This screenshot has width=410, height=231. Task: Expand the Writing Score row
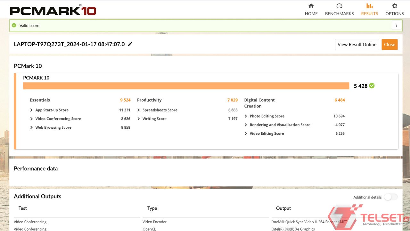139,119
